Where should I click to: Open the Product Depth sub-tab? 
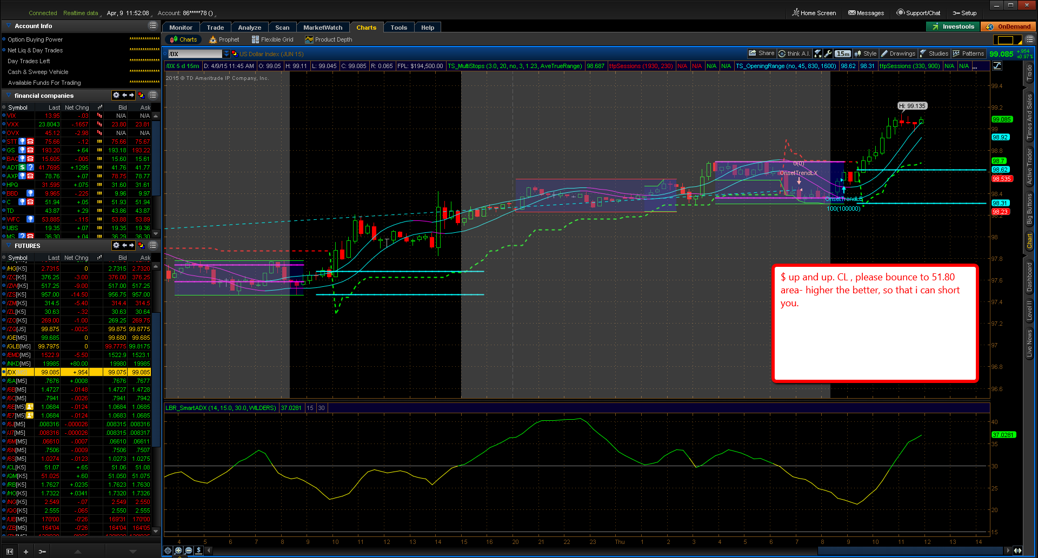click(329, 39)
